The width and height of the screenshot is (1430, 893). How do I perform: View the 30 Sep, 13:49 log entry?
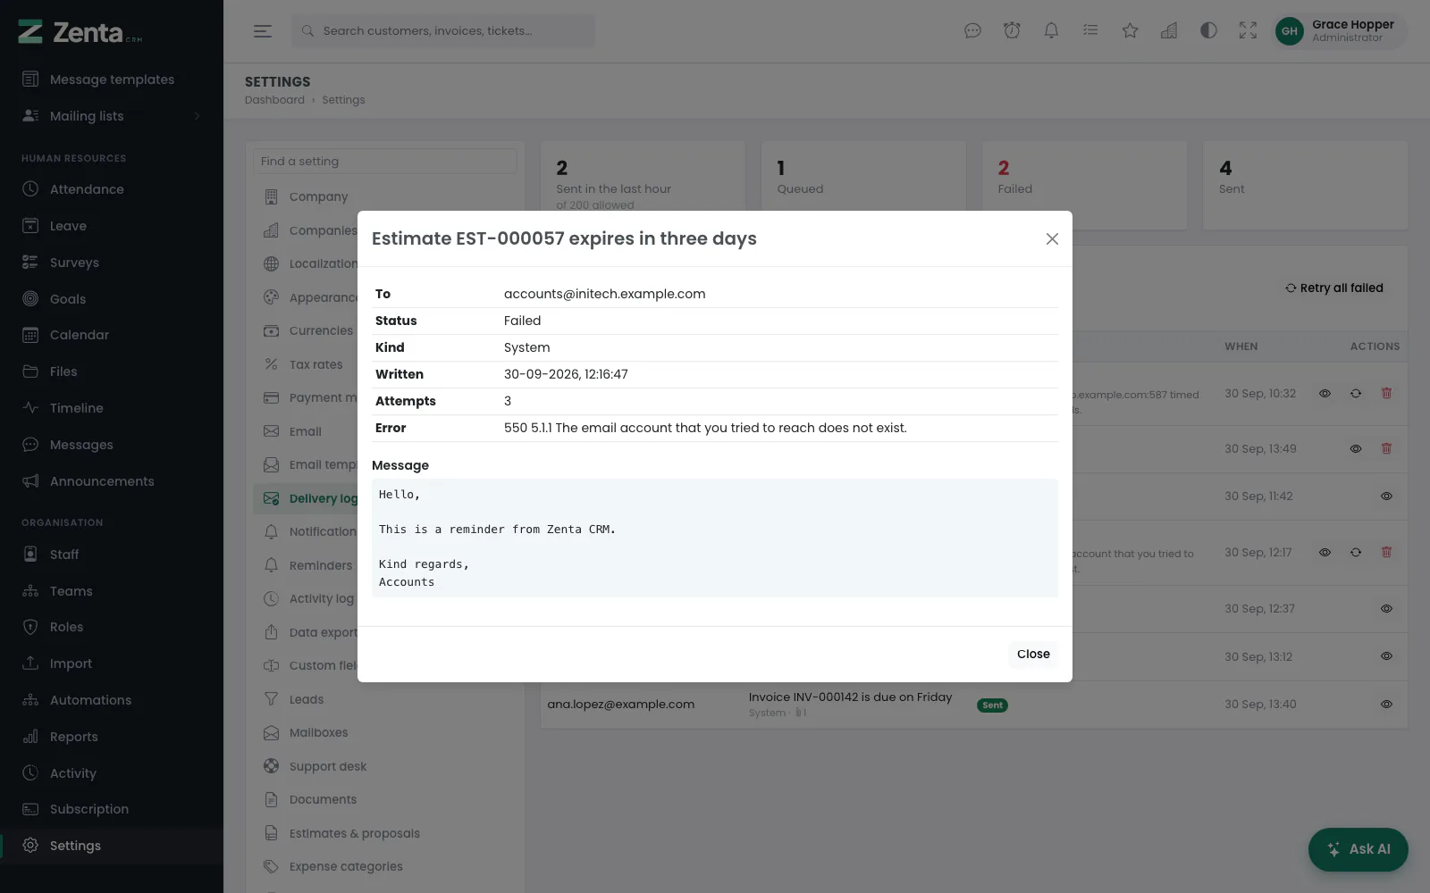point(1356,449)
